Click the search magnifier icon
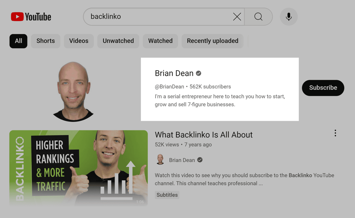The image size is (355, 218). (258, 17)
